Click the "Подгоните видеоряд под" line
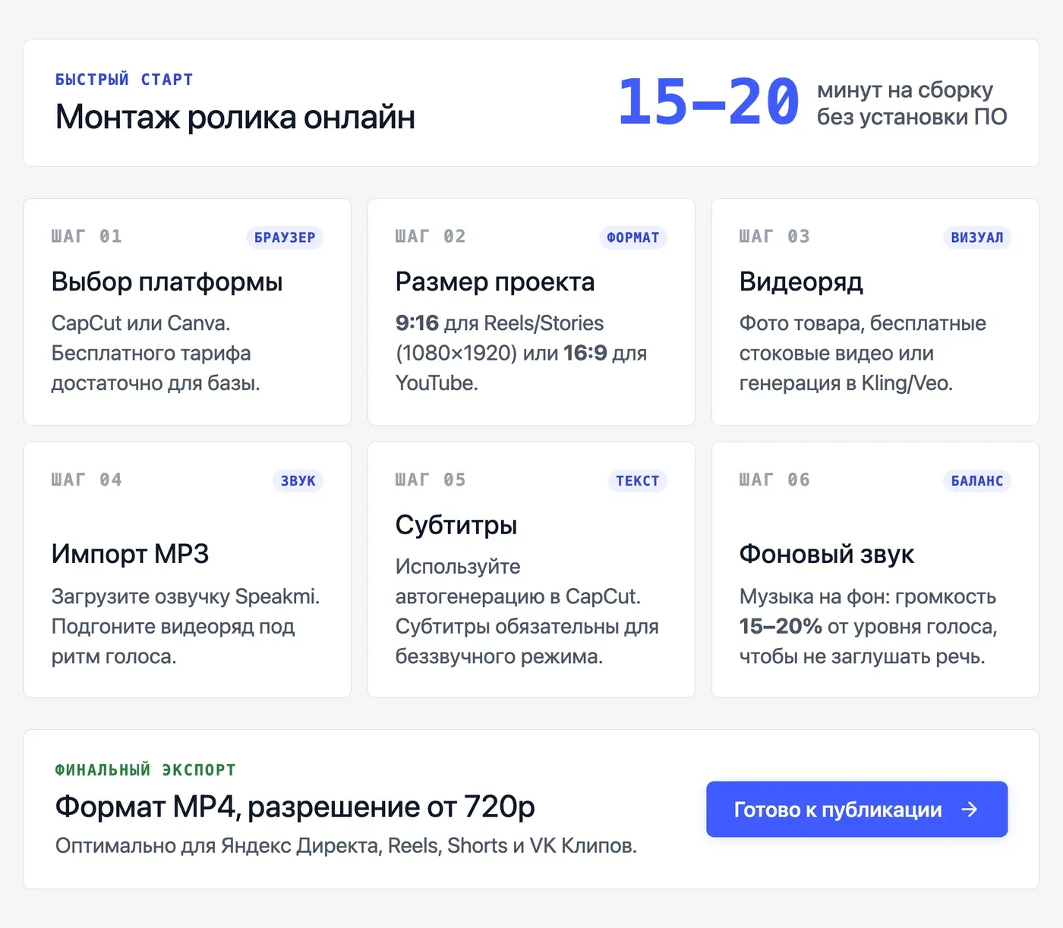The width and height of the screenshot is (1063, 928). pyautogui.click(x=173, y=627)
